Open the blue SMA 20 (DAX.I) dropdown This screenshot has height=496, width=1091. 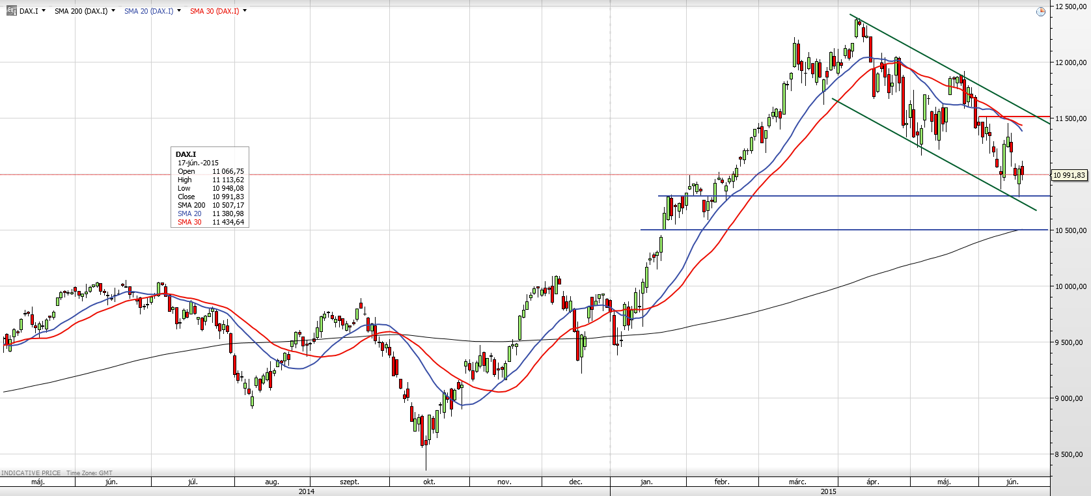(x=179, y=10)
